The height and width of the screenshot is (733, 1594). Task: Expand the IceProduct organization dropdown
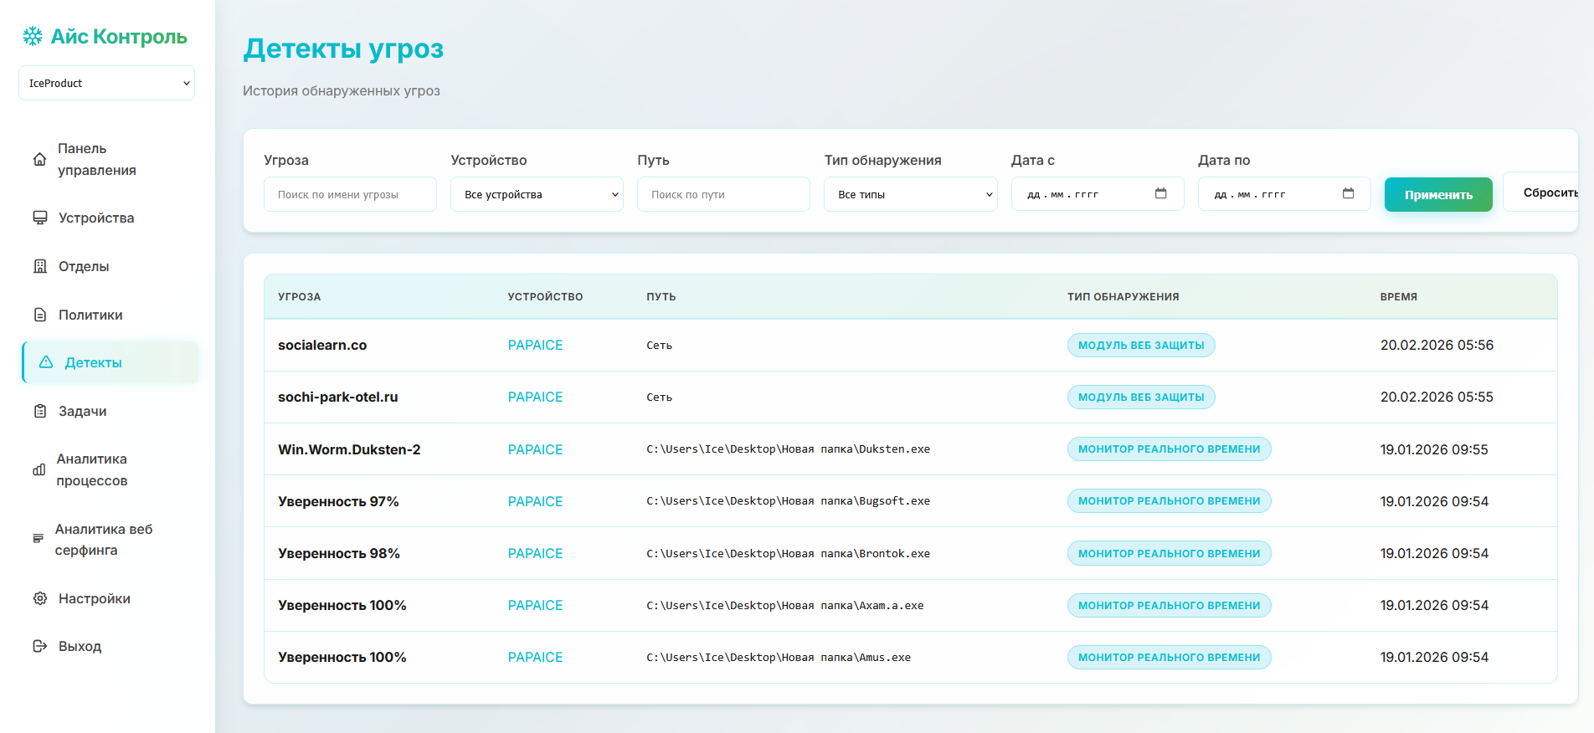[x=106, y=83]
